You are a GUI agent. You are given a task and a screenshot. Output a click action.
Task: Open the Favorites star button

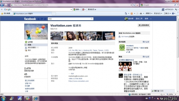2,13
